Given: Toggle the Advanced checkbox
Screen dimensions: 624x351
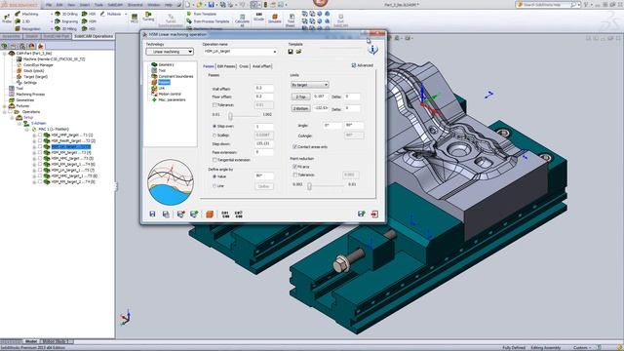Looking at the screenshot, I should [x=354, y=65].
